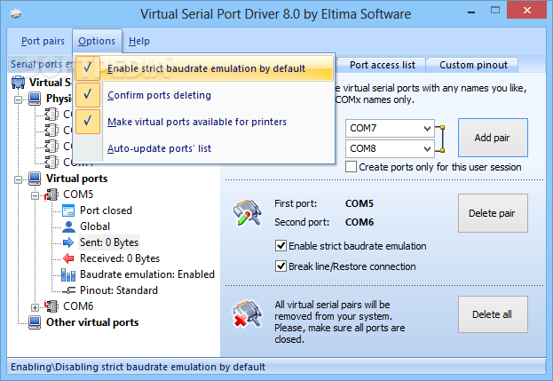The image size is (553, 381).
Task: Switch to the Port access list tab
Action: [x=383, y=65]
